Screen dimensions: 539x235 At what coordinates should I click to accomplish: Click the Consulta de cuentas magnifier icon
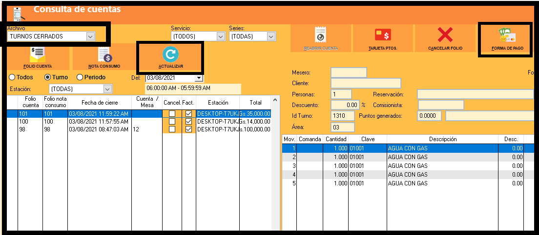pos(19,14)
